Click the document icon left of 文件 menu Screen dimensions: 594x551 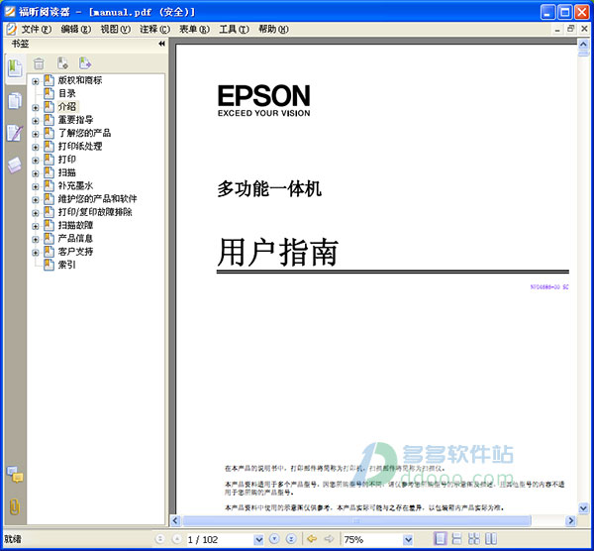click(11, 29)
